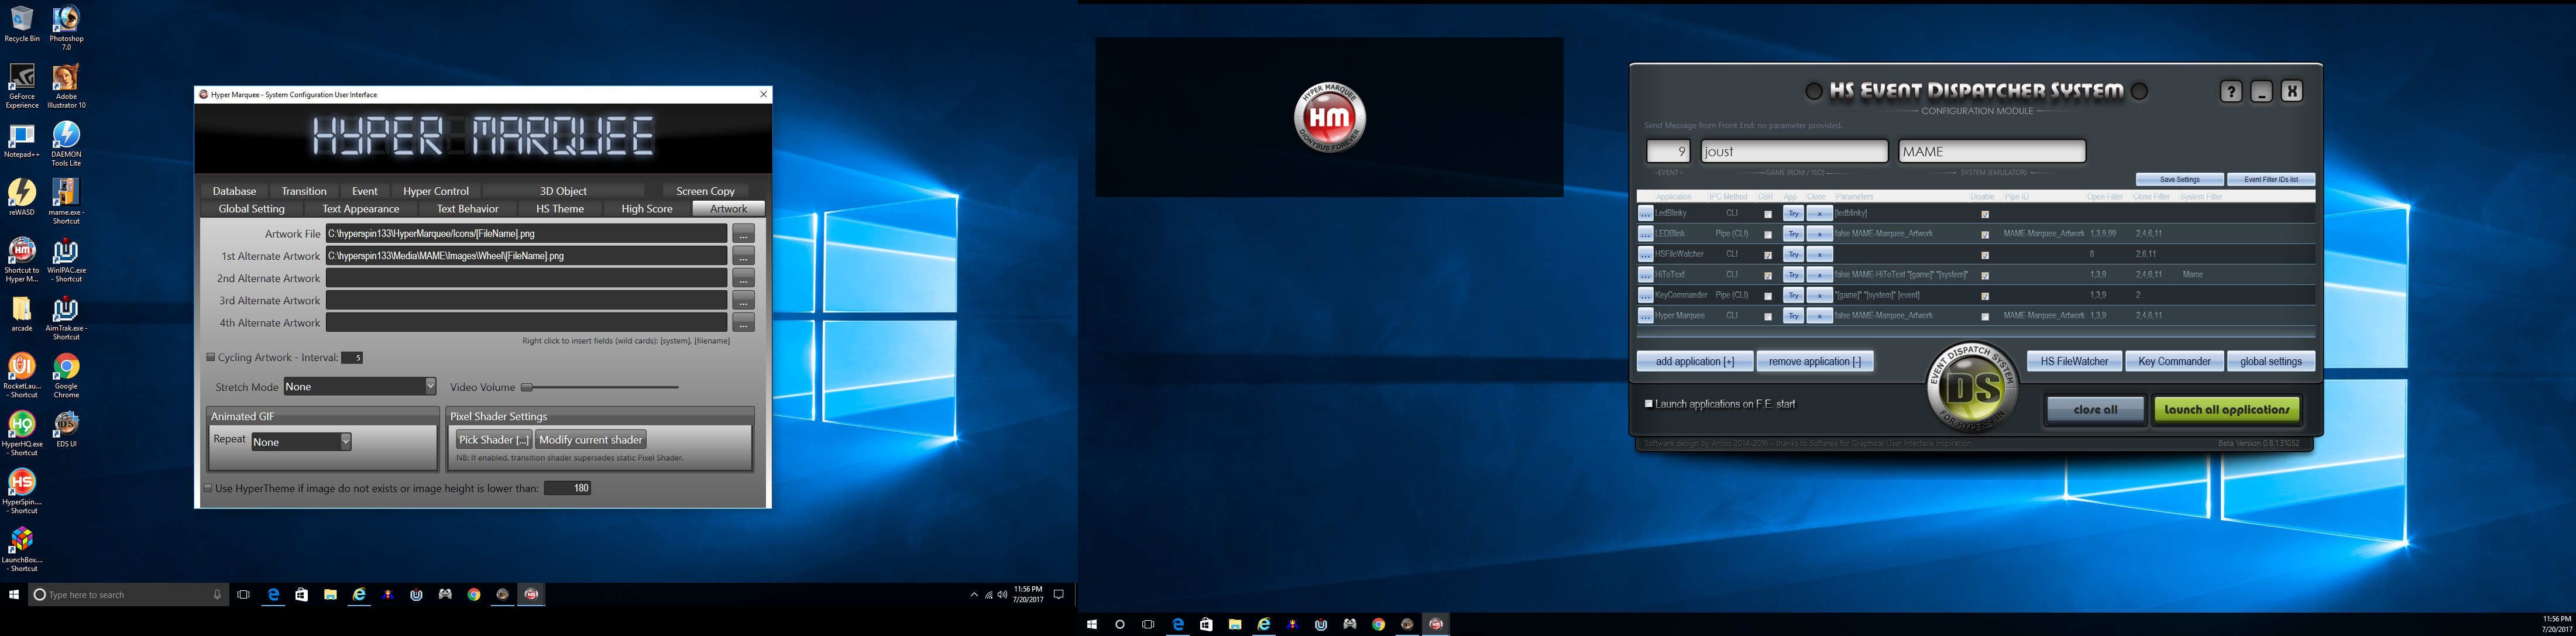Click the 3rd Alternate Artwork field
The width and height of the screenshot is (2576, 636).
[527, 301]
